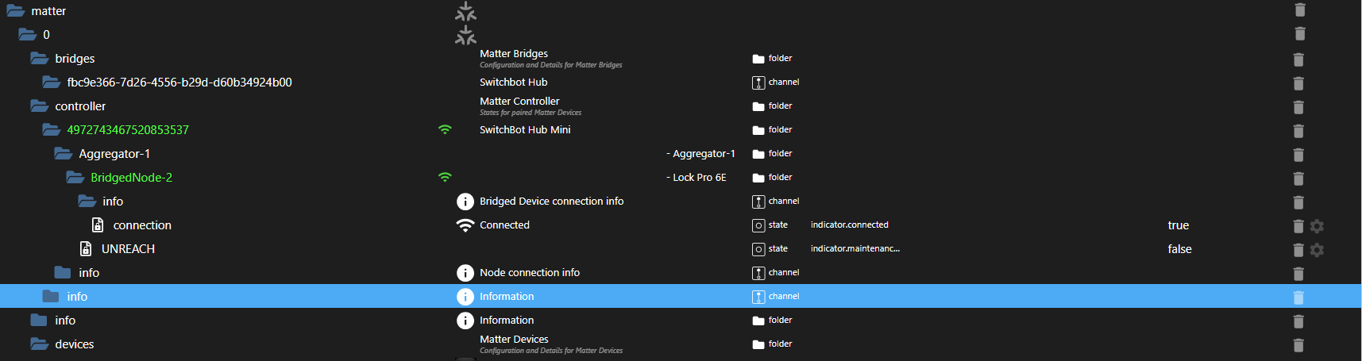Click the Connected wifi icon
Image resolution: width=1362 pixels, height=361 pixels.
(465, 225)
